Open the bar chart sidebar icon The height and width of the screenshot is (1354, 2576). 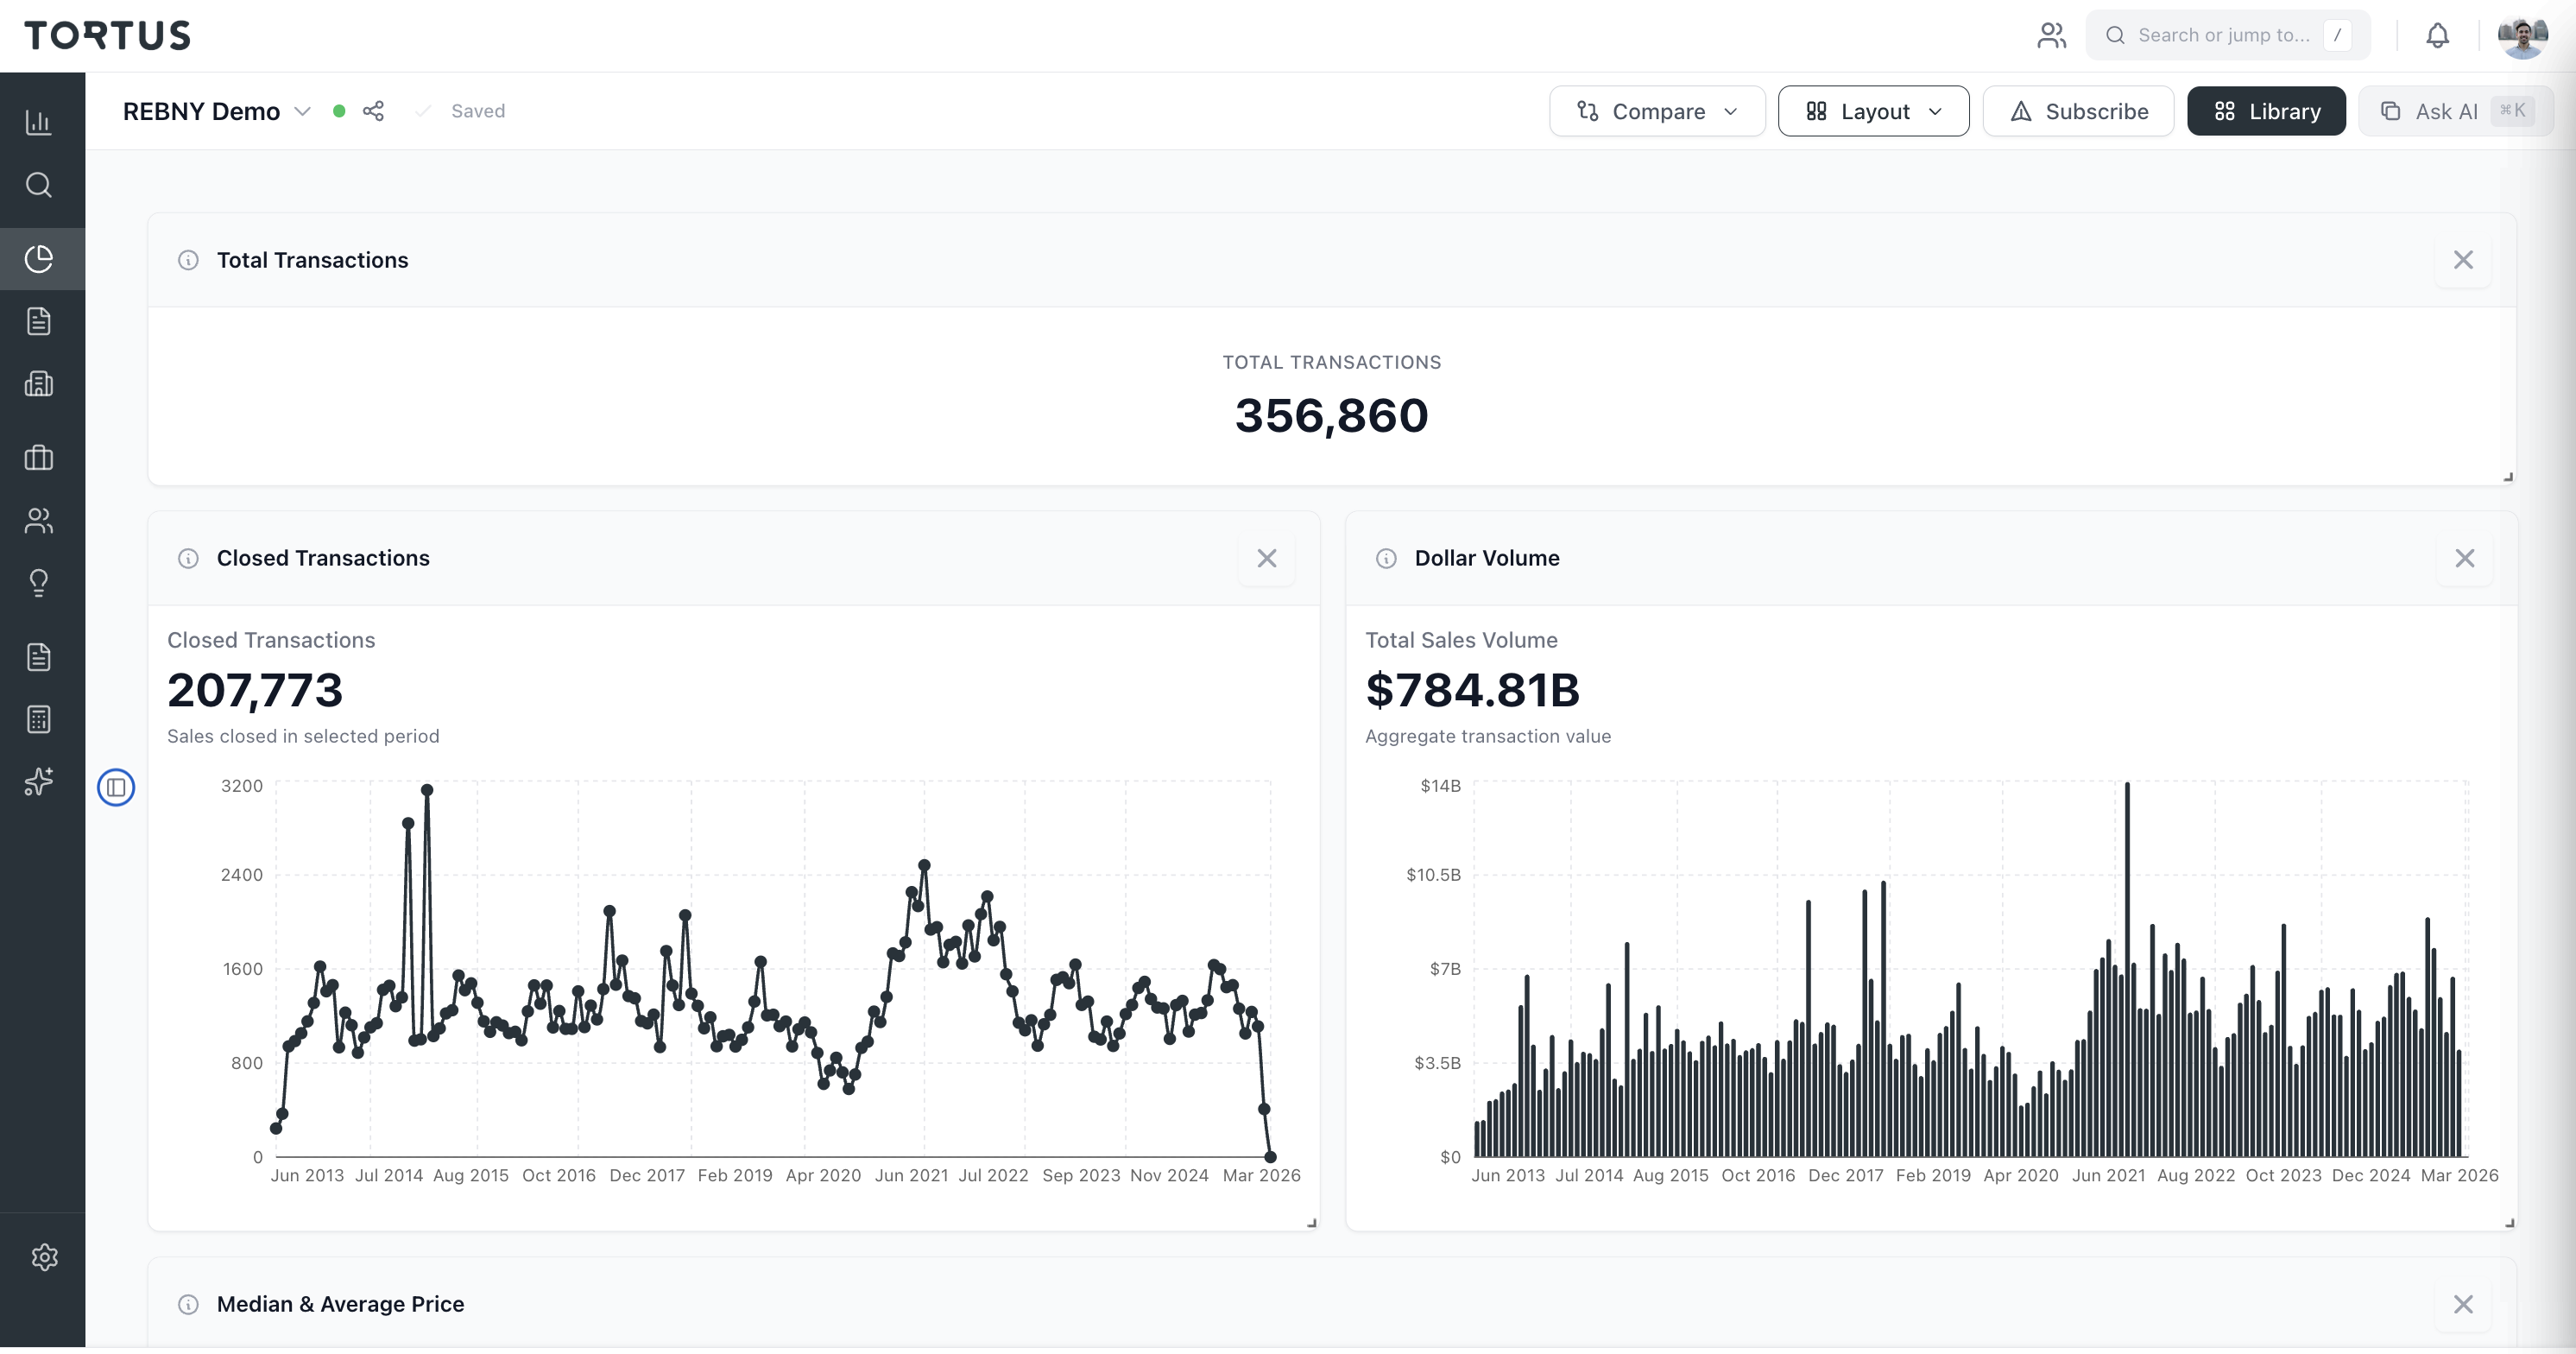click(x=38, y=122)
